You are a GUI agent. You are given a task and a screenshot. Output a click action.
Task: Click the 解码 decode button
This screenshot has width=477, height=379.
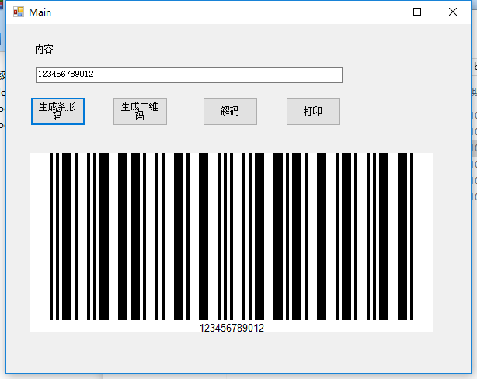(x=230, y=111)
